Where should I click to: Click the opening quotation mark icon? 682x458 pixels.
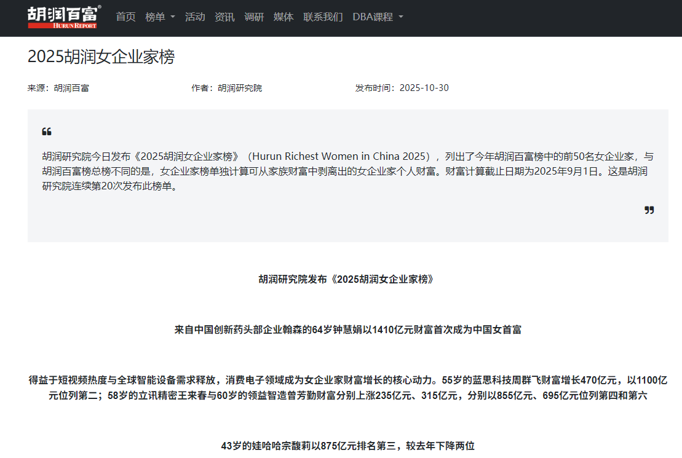[x=47, y=132]
